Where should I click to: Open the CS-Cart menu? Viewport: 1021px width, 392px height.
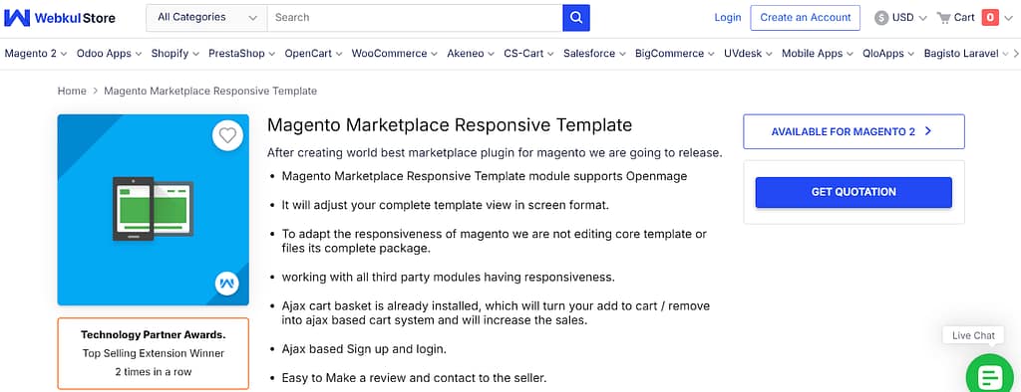(528, 54)
